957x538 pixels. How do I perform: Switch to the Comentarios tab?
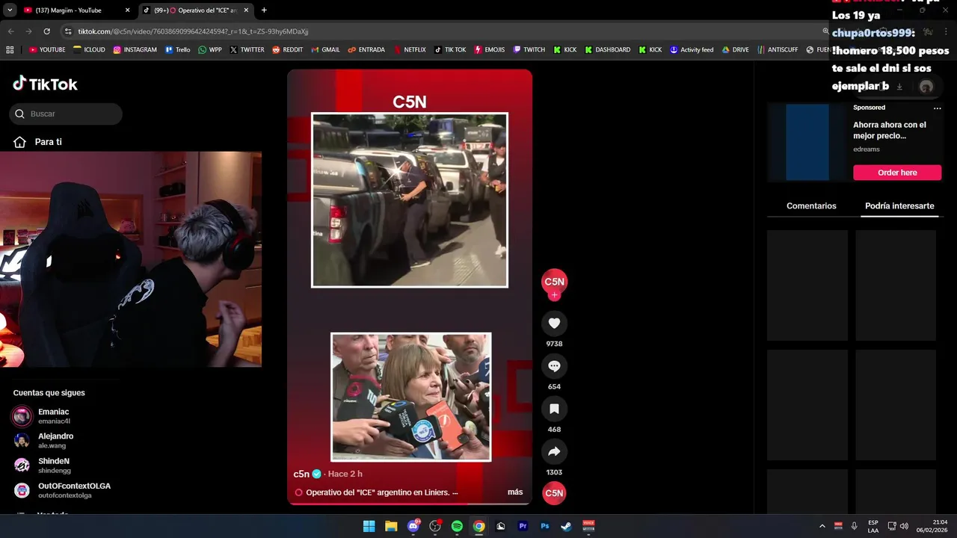tap(811, 206)
